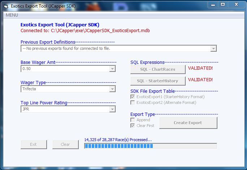
Task: Click the Clear button
Action: pyautogui.click(x=65, y=144)
